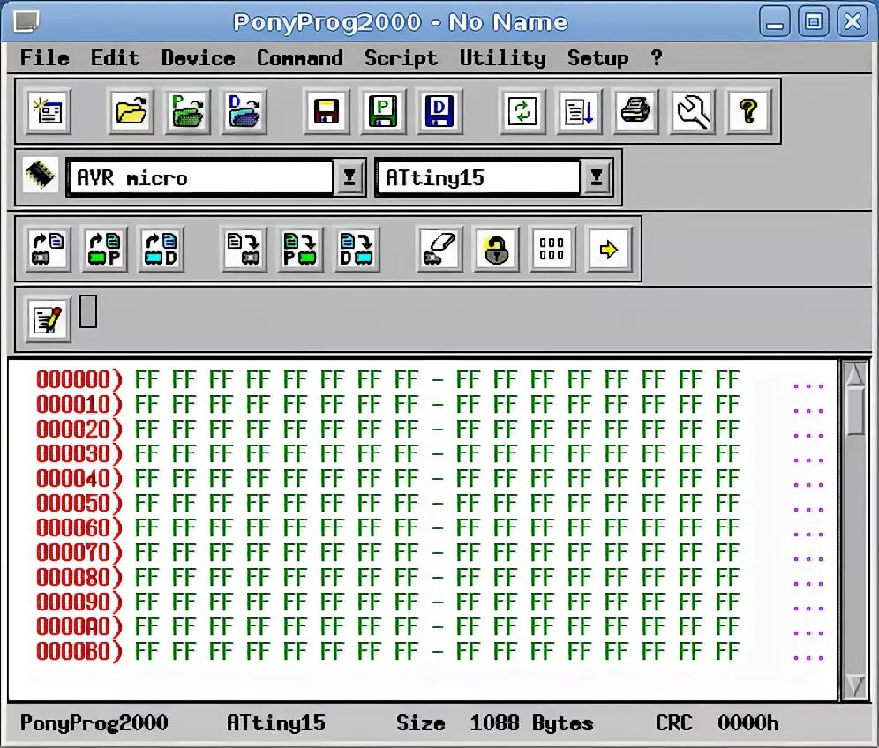
Task: Open interface setup wrench icon
Action: [x=692, y=110]
